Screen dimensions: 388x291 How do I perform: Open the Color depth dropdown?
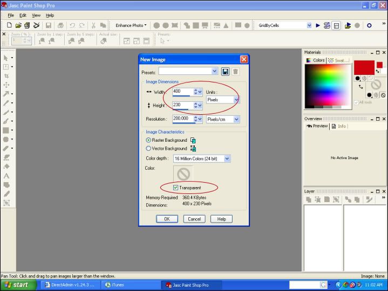pos(227,158)
